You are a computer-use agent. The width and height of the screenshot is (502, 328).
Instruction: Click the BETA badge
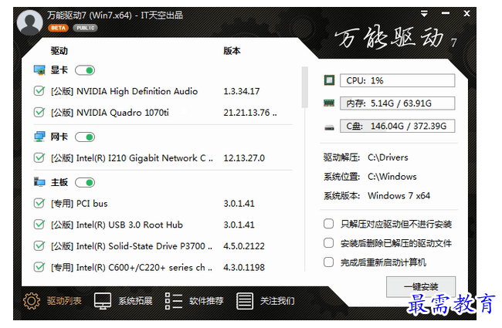58,28
